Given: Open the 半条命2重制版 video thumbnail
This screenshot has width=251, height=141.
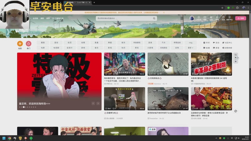Looking at the screenshot, I should point(211,64).
